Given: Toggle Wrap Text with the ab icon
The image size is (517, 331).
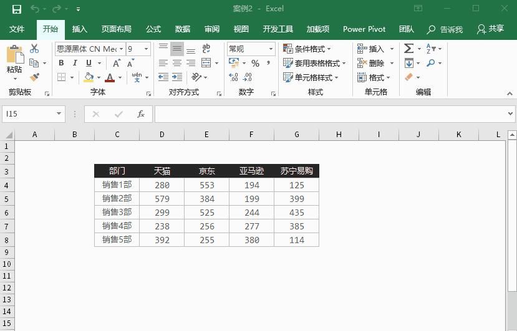Looking at the screenshot, I should pyautogui.click(x=206, y=49).
